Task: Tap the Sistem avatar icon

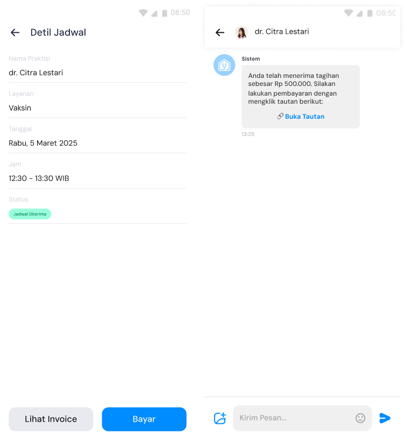Action: 224,65
